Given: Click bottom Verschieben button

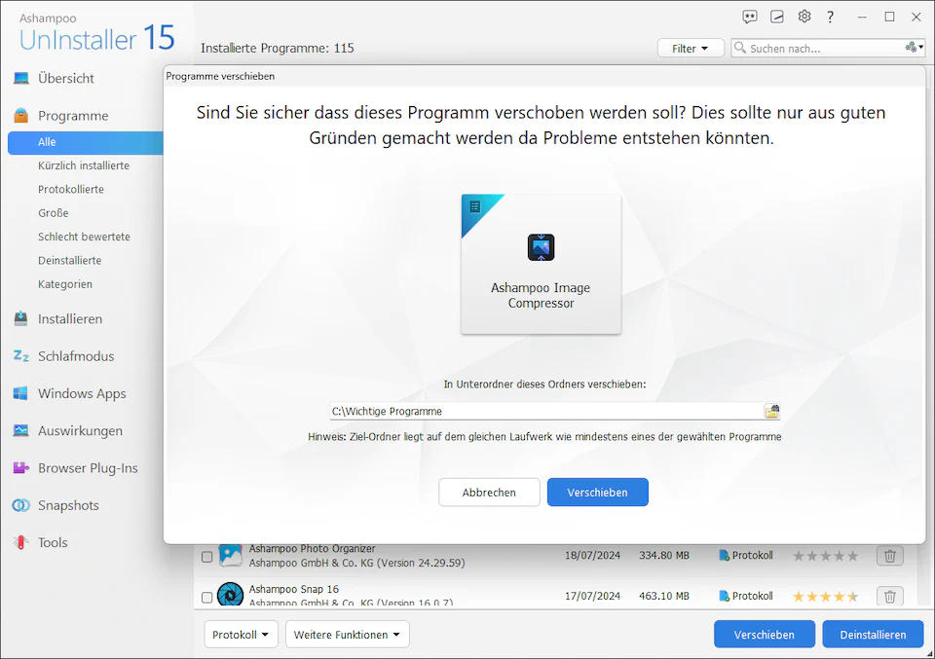Looking at the screenshot, I should pos(764,635).
